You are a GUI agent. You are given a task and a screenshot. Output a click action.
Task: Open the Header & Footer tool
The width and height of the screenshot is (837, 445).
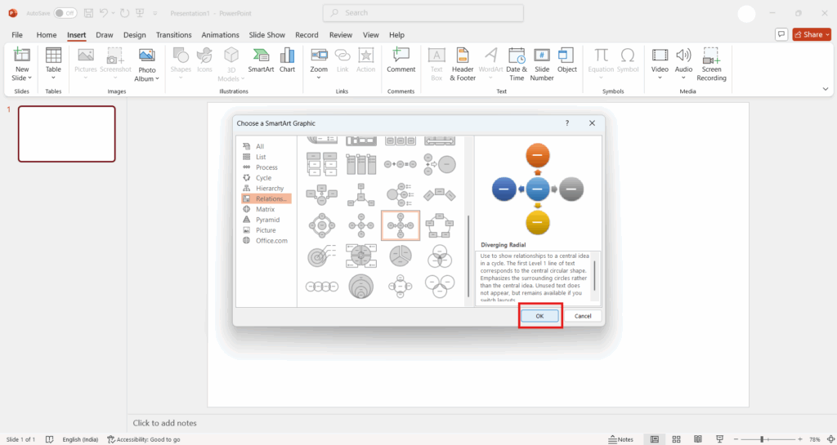pyautogui.click(x=463, y=63)
